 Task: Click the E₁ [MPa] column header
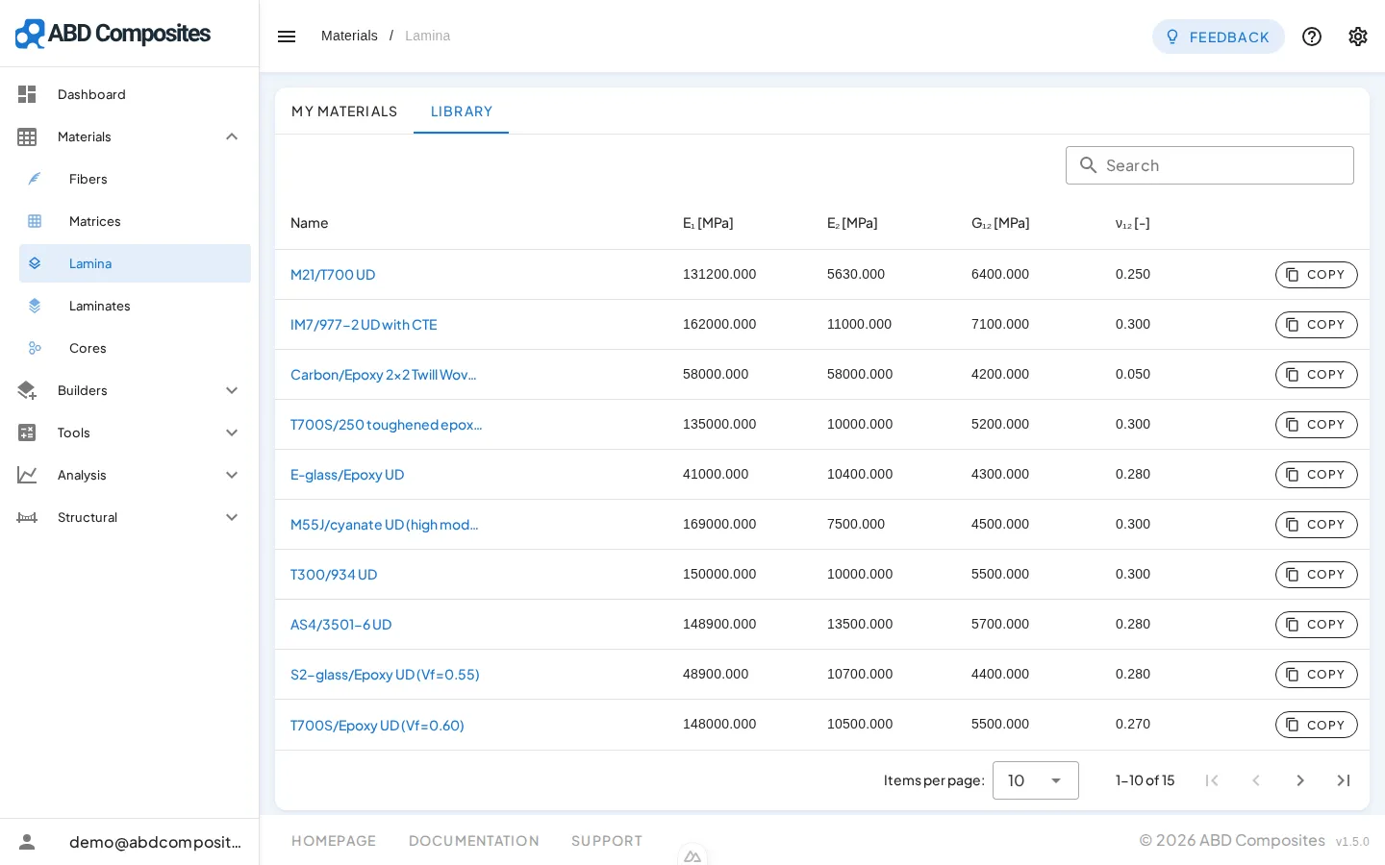coord(708,223)
